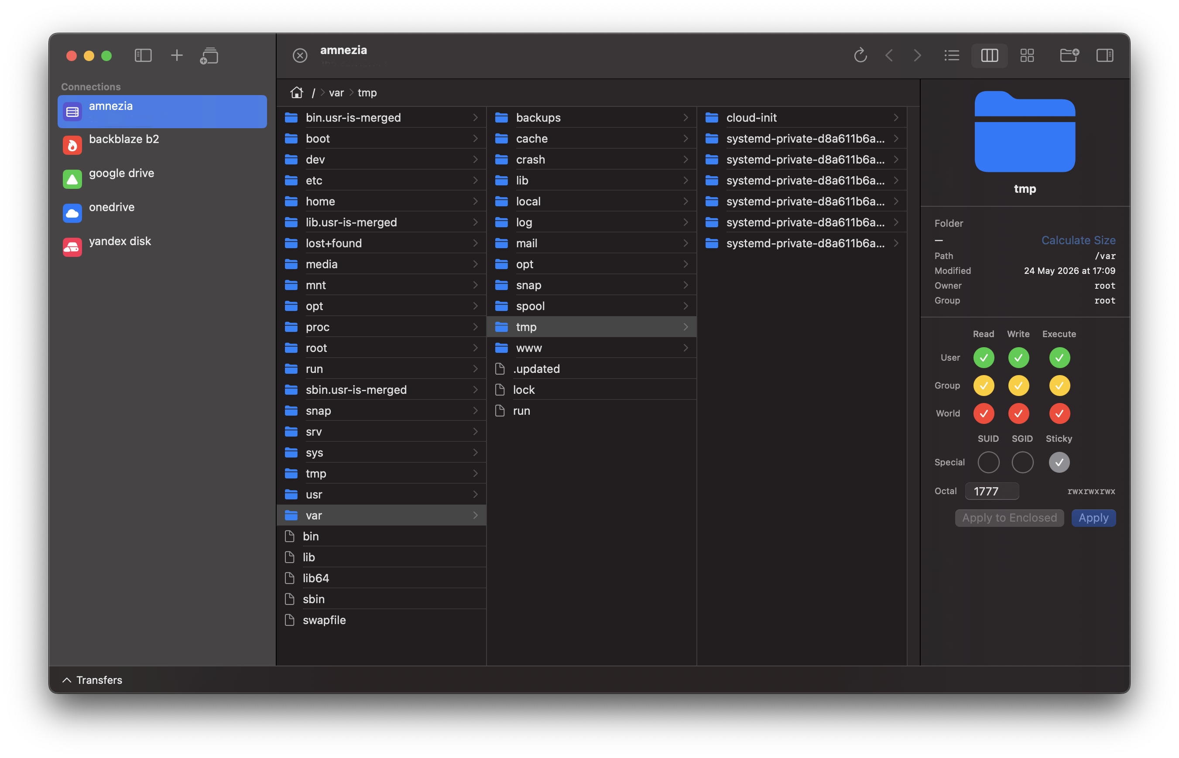Expand the backups folder chevron

tap(685, 118)
